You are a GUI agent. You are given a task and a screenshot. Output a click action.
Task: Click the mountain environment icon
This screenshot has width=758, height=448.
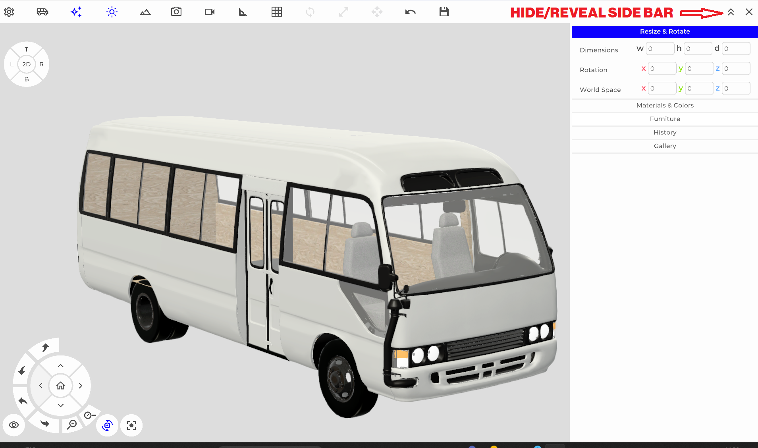tap(145, 12)
